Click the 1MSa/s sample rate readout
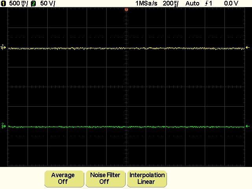This screenshot has width=252, height=189. (146, 4)
